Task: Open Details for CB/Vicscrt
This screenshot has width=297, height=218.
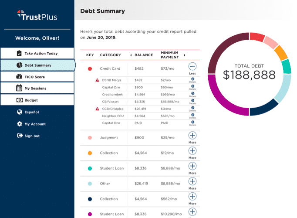Action: 192,102
